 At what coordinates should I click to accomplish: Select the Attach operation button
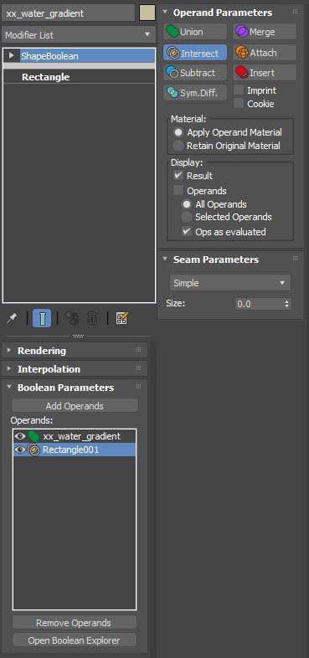pyautogui.click(x=265, y=53)
